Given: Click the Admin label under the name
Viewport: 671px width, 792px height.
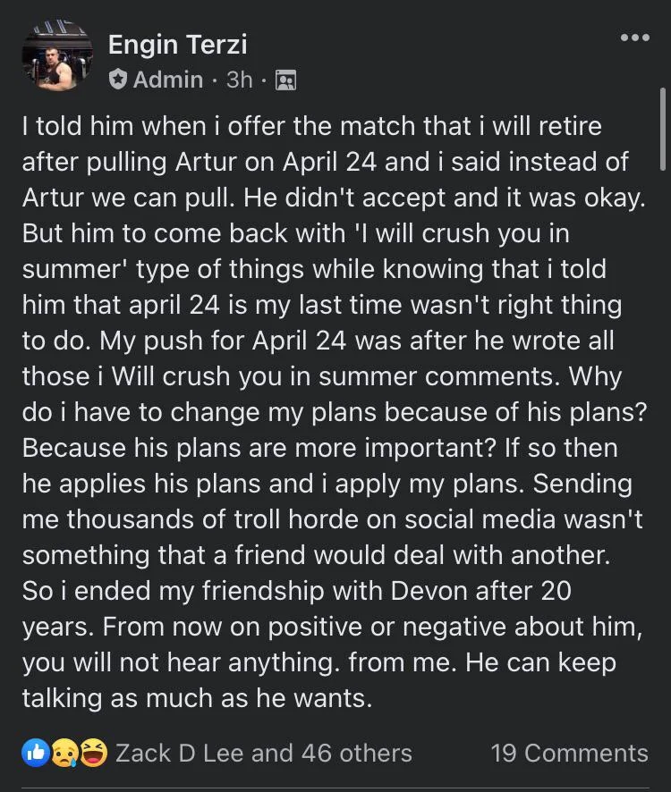Looking at the screenshot, I should [x=167, y=80].
